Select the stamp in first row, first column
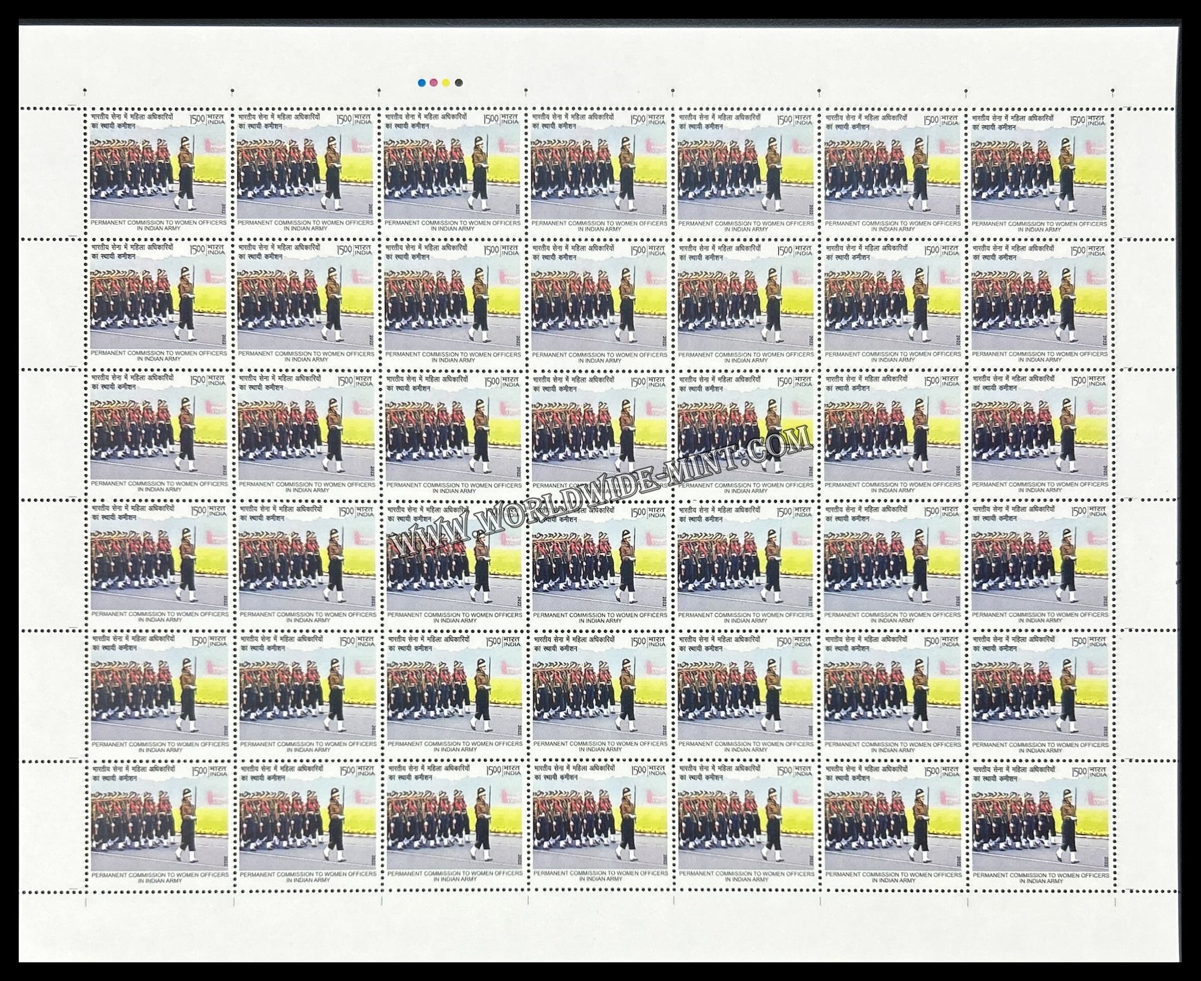 (x=158, y=173)
